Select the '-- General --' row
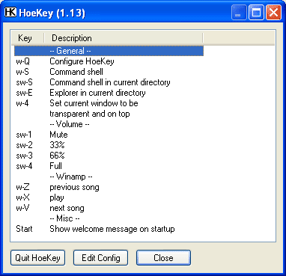Viewport: 286px width, 276px height. (x=109, y=51)
